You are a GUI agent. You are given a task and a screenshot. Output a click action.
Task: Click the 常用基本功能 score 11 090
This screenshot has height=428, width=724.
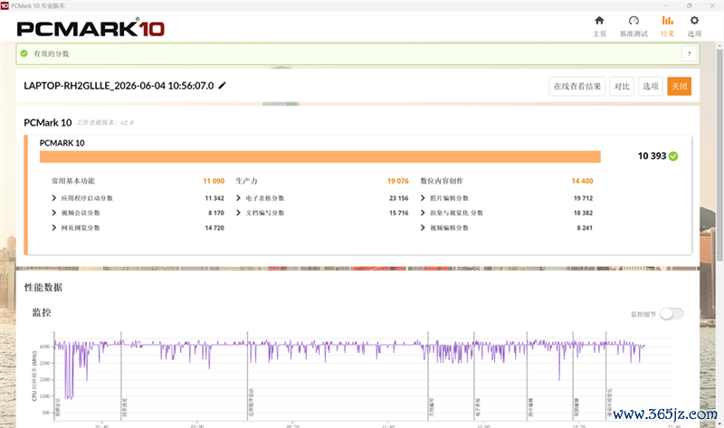pos(214,181)
